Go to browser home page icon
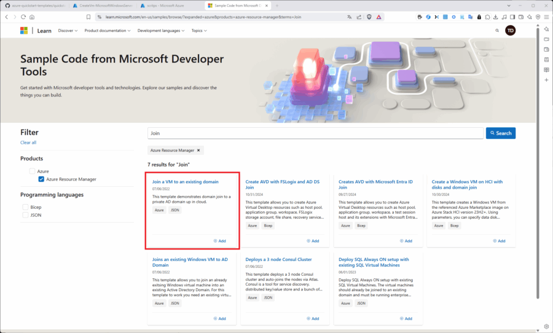 [32, 17]
